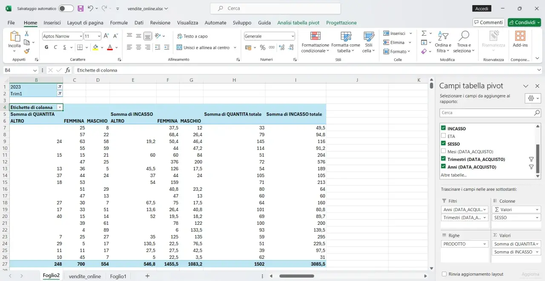Click Altre tabelle... link
The height and width of the screenshot is (281, 545).
click(x=453, y=175)
